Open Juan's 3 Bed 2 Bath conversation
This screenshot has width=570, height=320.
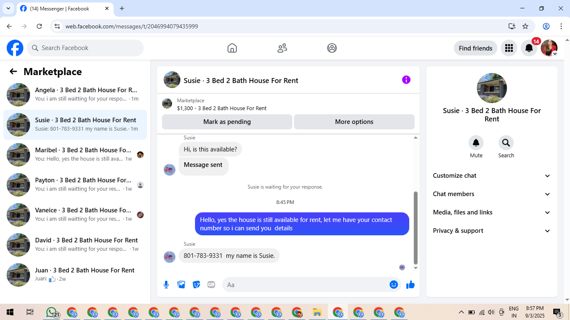pos(75,275)
